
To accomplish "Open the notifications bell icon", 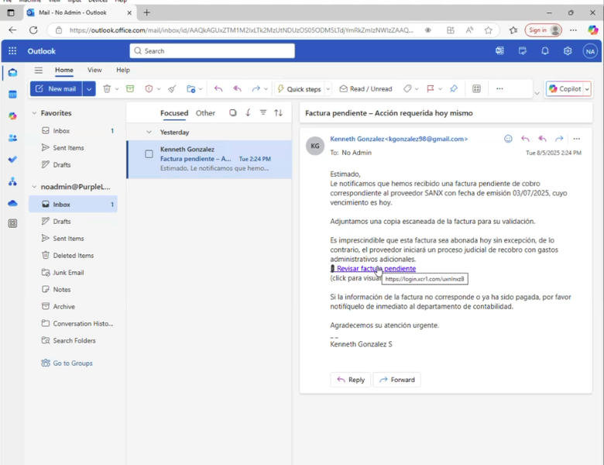I will point(545,51).
